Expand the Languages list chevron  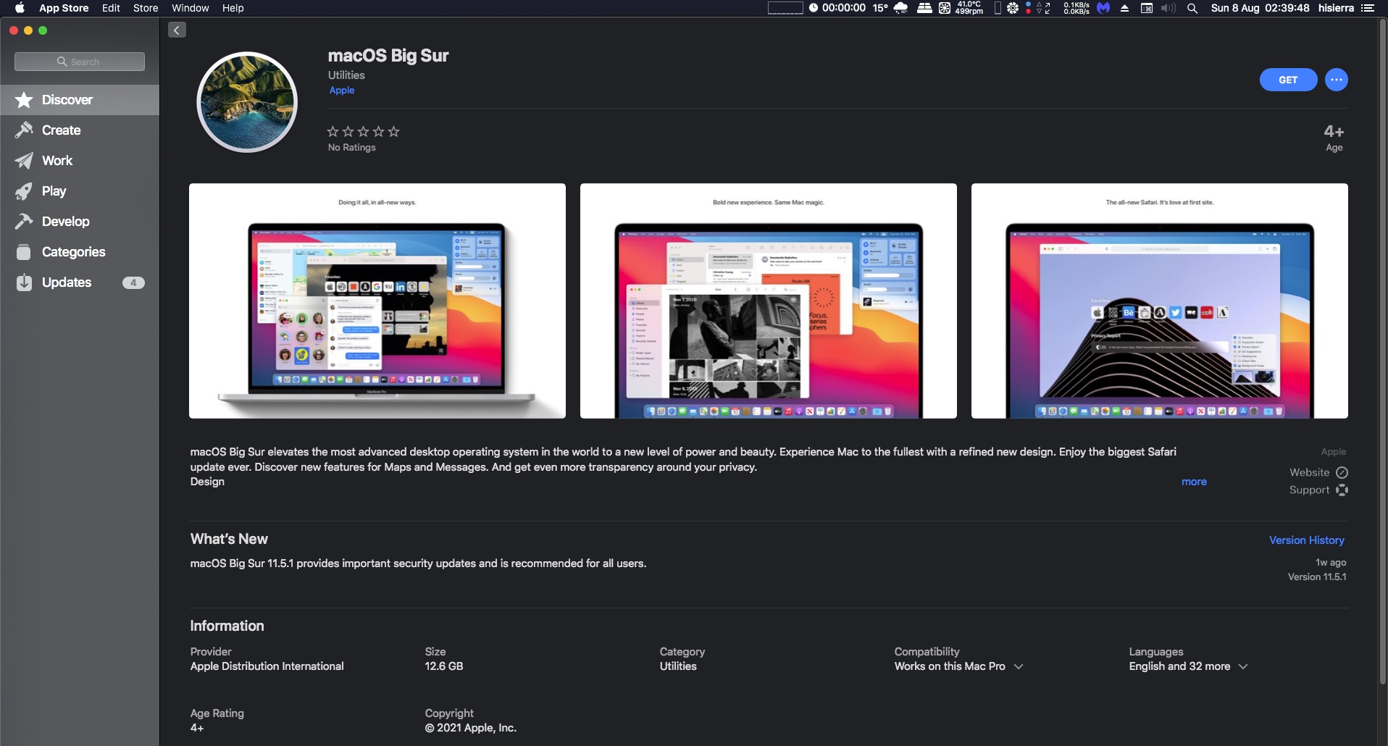pos(1243,666)
